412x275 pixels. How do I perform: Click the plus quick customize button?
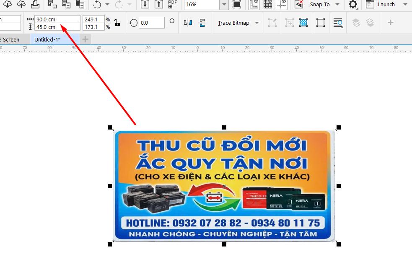click(x=391, y=23)
